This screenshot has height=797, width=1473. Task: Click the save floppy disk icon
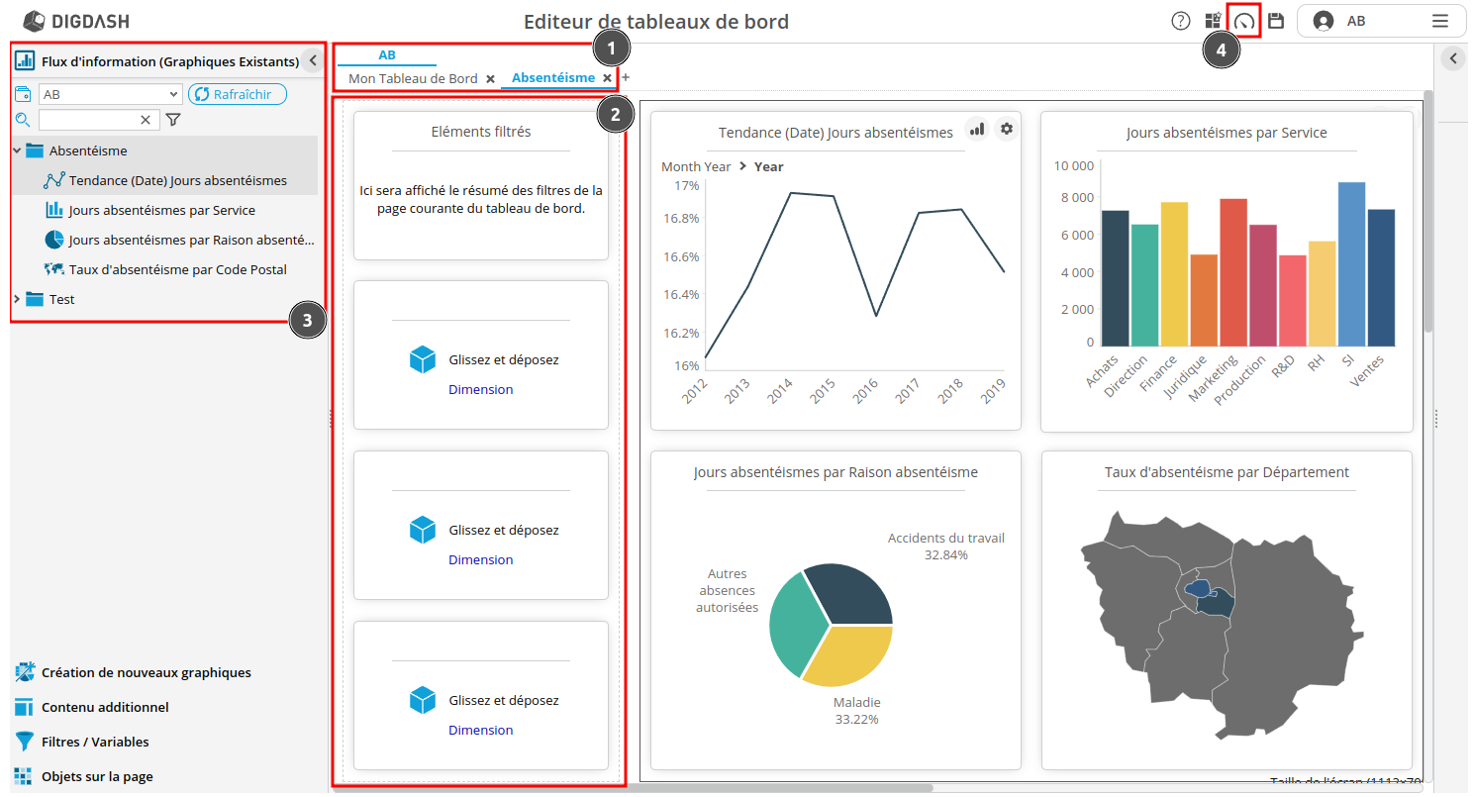click(x=1276, y=21)
